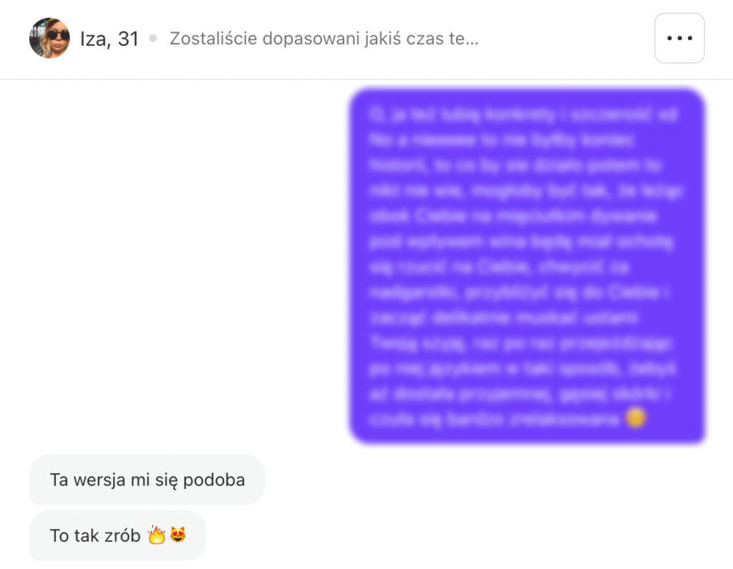Open profile via the name "Iza, 31"
Image resolution: width=733 pixels, height=569 pixels.
(110, 39)
